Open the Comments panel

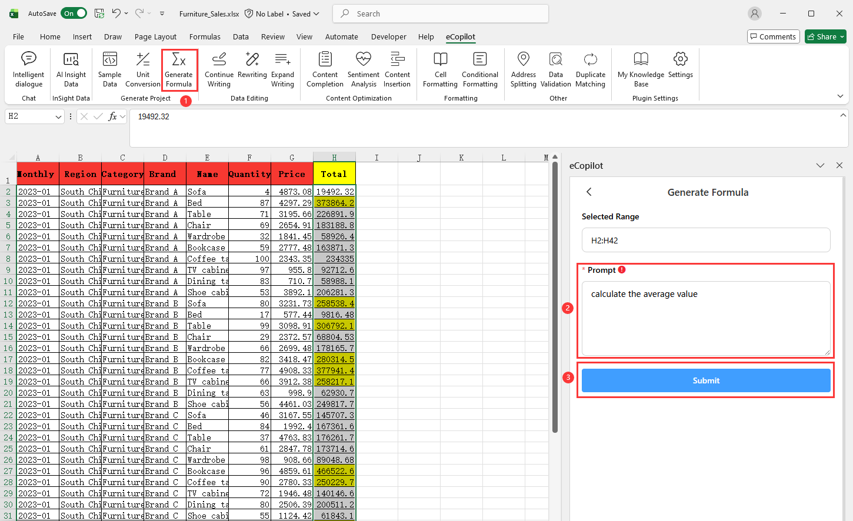[773, 36]
